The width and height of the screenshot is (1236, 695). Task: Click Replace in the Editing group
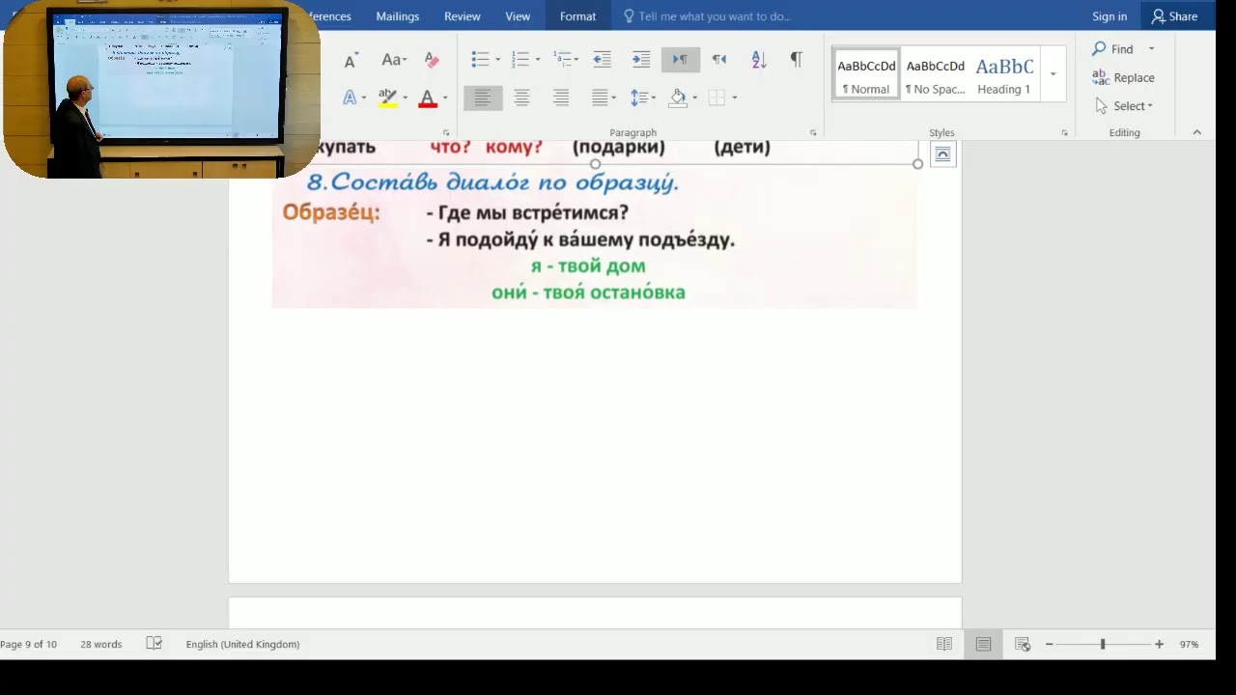pyautogui.click(x=1123, y=78)
